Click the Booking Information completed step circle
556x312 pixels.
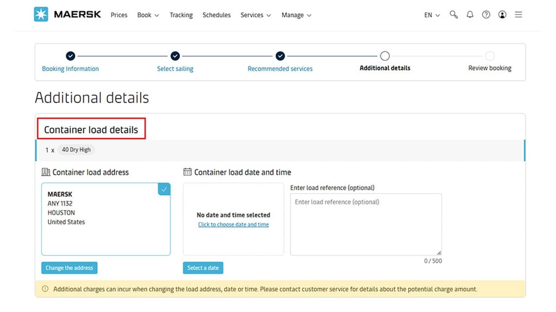point(70,56)
